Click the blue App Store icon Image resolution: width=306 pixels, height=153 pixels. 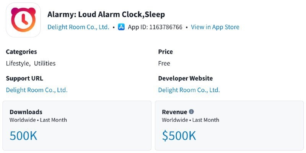click(x=121, y=27)
